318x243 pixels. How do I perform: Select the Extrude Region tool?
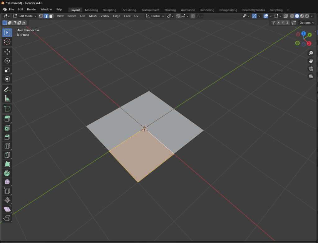pos(7,119)
